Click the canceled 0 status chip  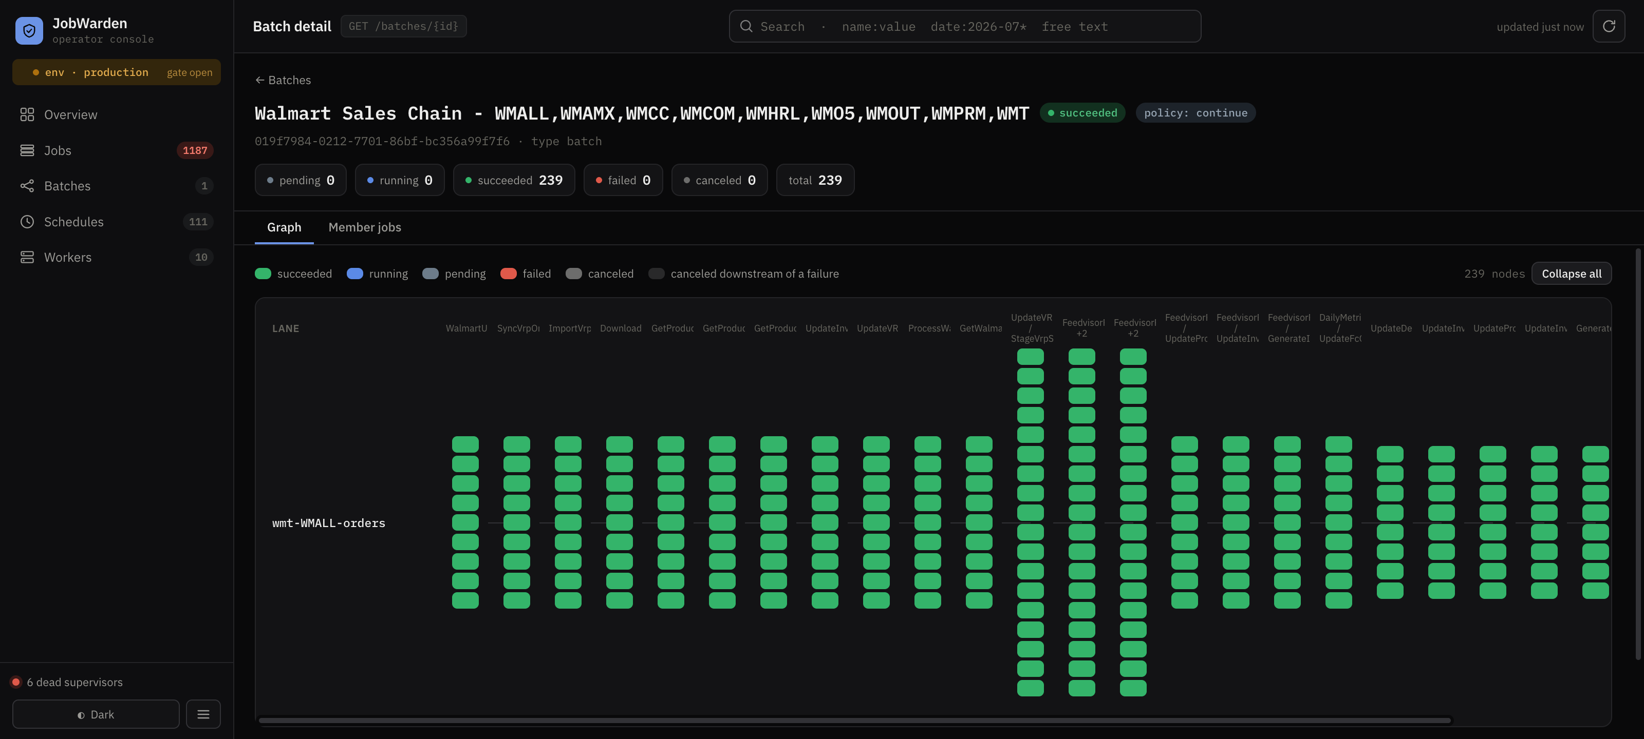pos(719,180)
